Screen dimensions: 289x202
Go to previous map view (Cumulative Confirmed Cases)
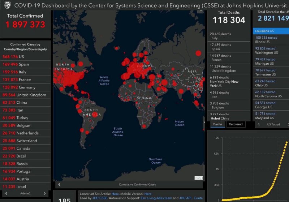[59, 184]
